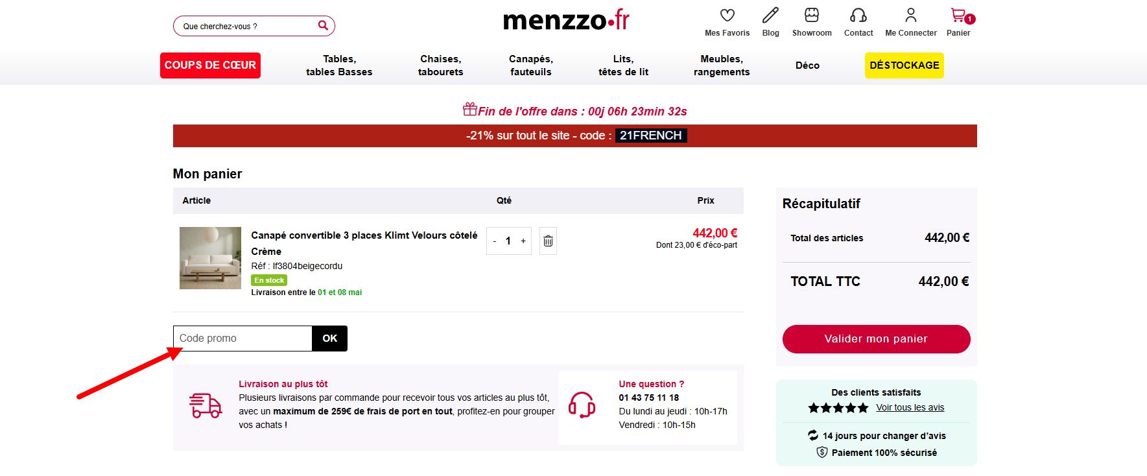Apply promo code with OK button

point(329,339)
